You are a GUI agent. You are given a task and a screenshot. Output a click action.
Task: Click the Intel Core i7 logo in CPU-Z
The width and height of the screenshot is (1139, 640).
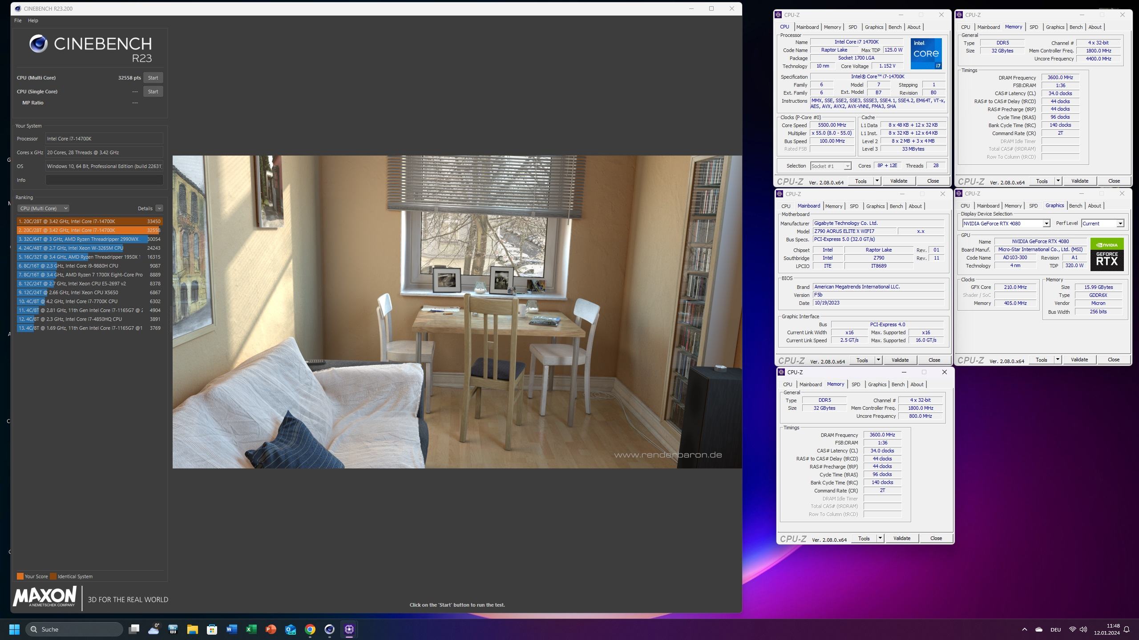926,53
